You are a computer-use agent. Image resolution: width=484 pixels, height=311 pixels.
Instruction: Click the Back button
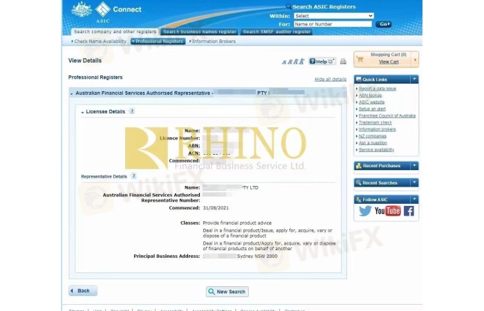[x=83, y=291]
